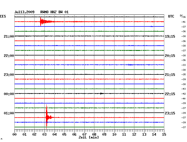Click the 23:15 UTC time label
The width and height of the screenshot is (187, 142).
point(170,113)
